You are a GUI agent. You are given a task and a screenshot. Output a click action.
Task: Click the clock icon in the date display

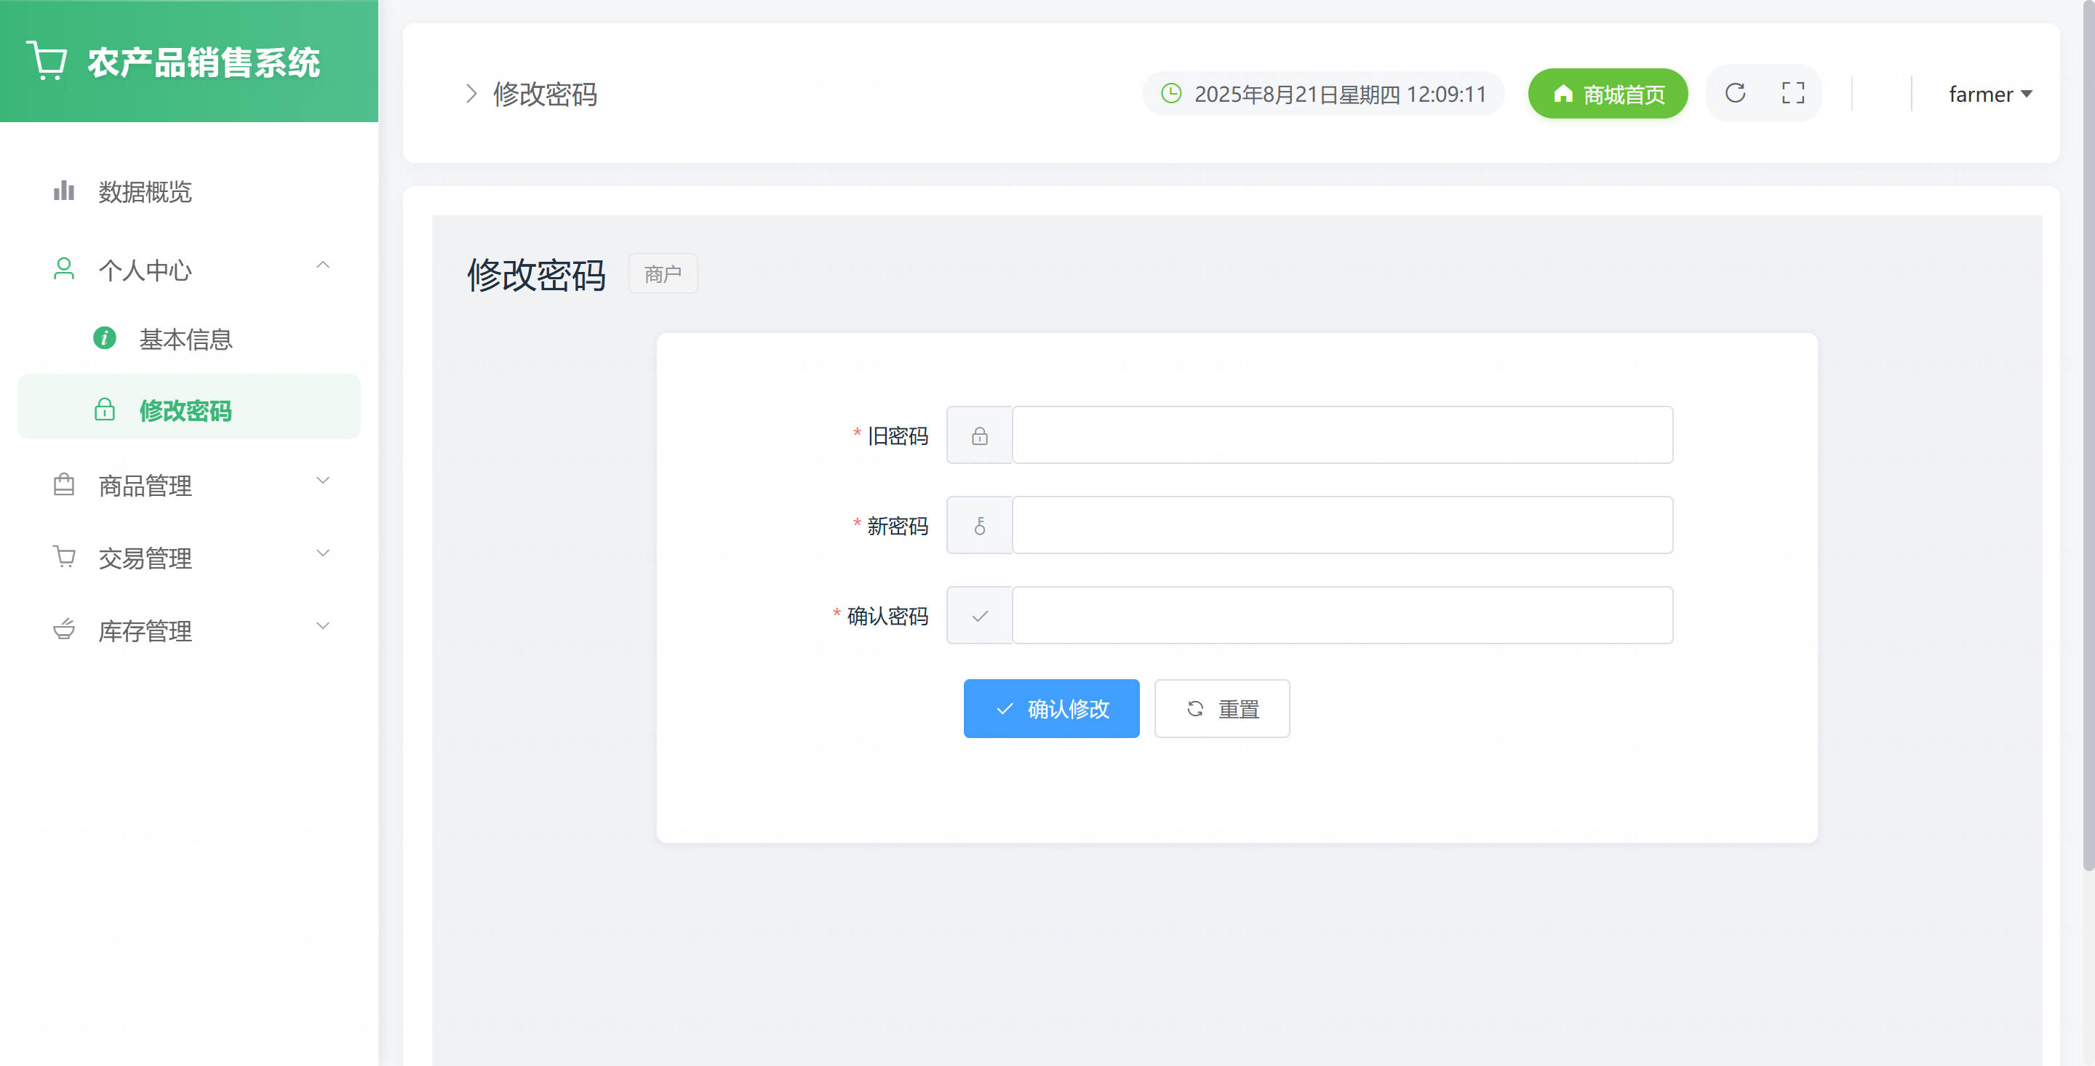[1170, 94]
